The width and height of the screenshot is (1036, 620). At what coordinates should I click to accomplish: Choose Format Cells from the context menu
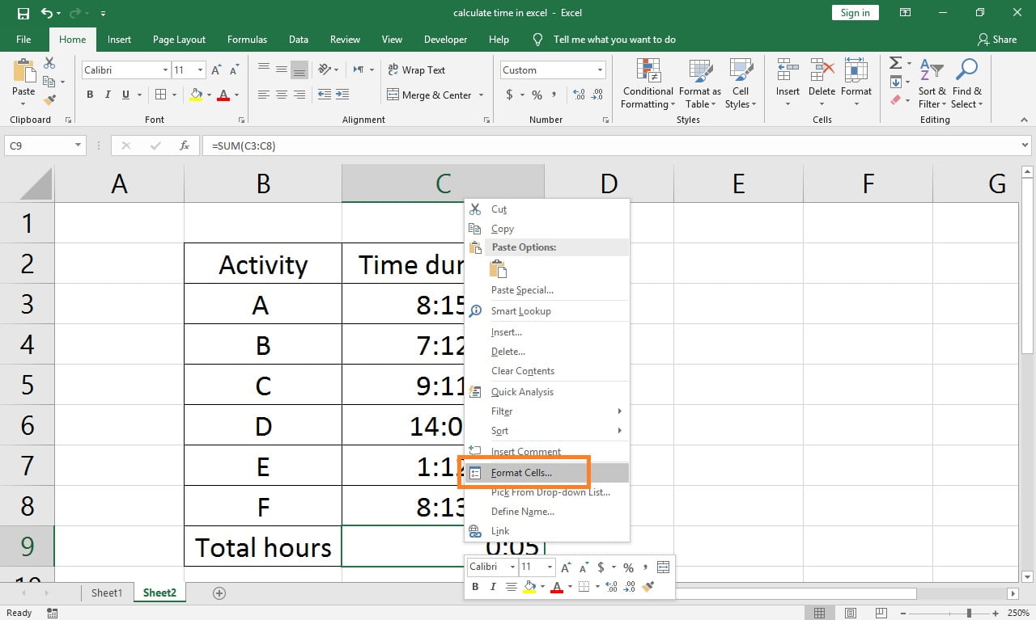tap(522, 472)
